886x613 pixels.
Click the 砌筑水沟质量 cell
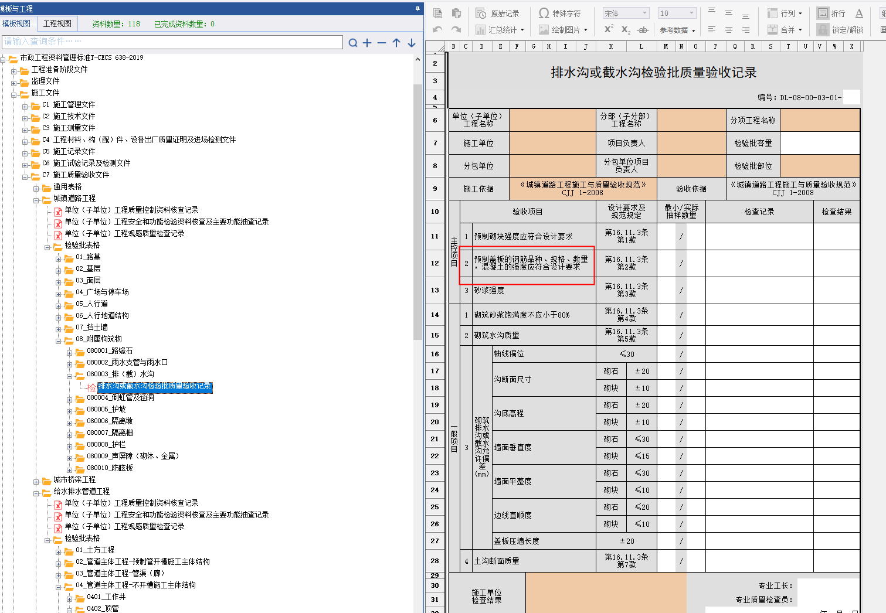(534, 336)
